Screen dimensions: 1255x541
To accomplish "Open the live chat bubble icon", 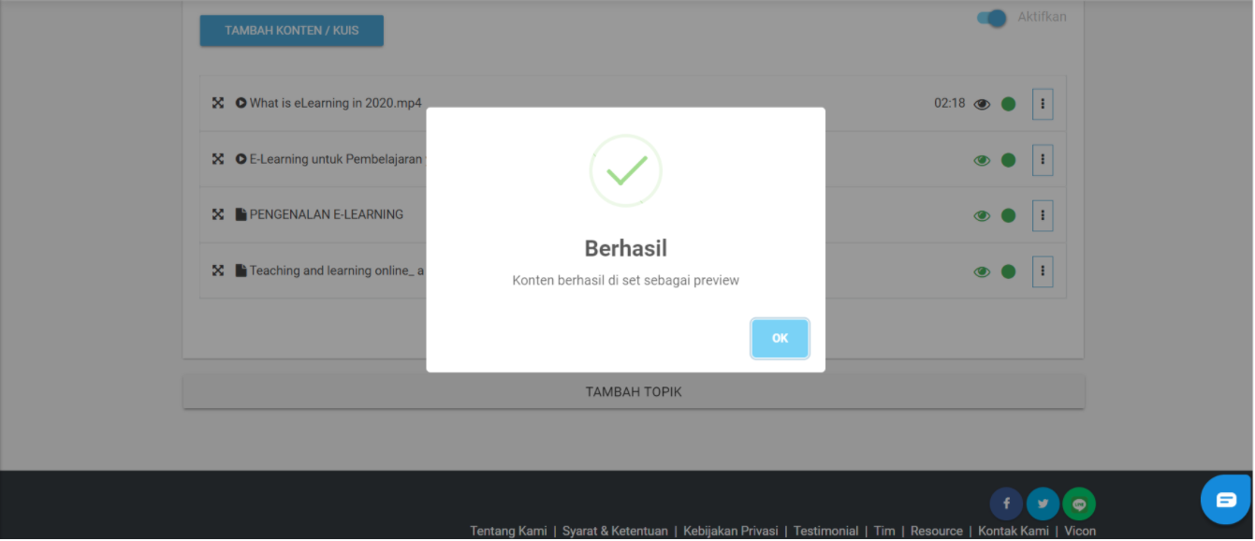I will coord(1226,500).
